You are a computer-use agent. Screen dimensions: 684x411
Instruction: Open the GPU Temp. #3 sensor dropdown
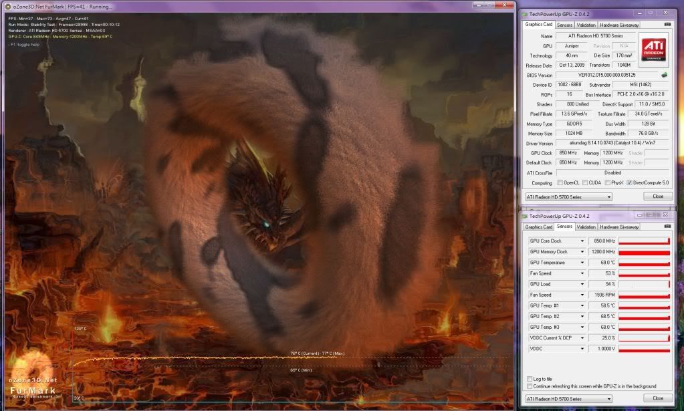[582, 327]
